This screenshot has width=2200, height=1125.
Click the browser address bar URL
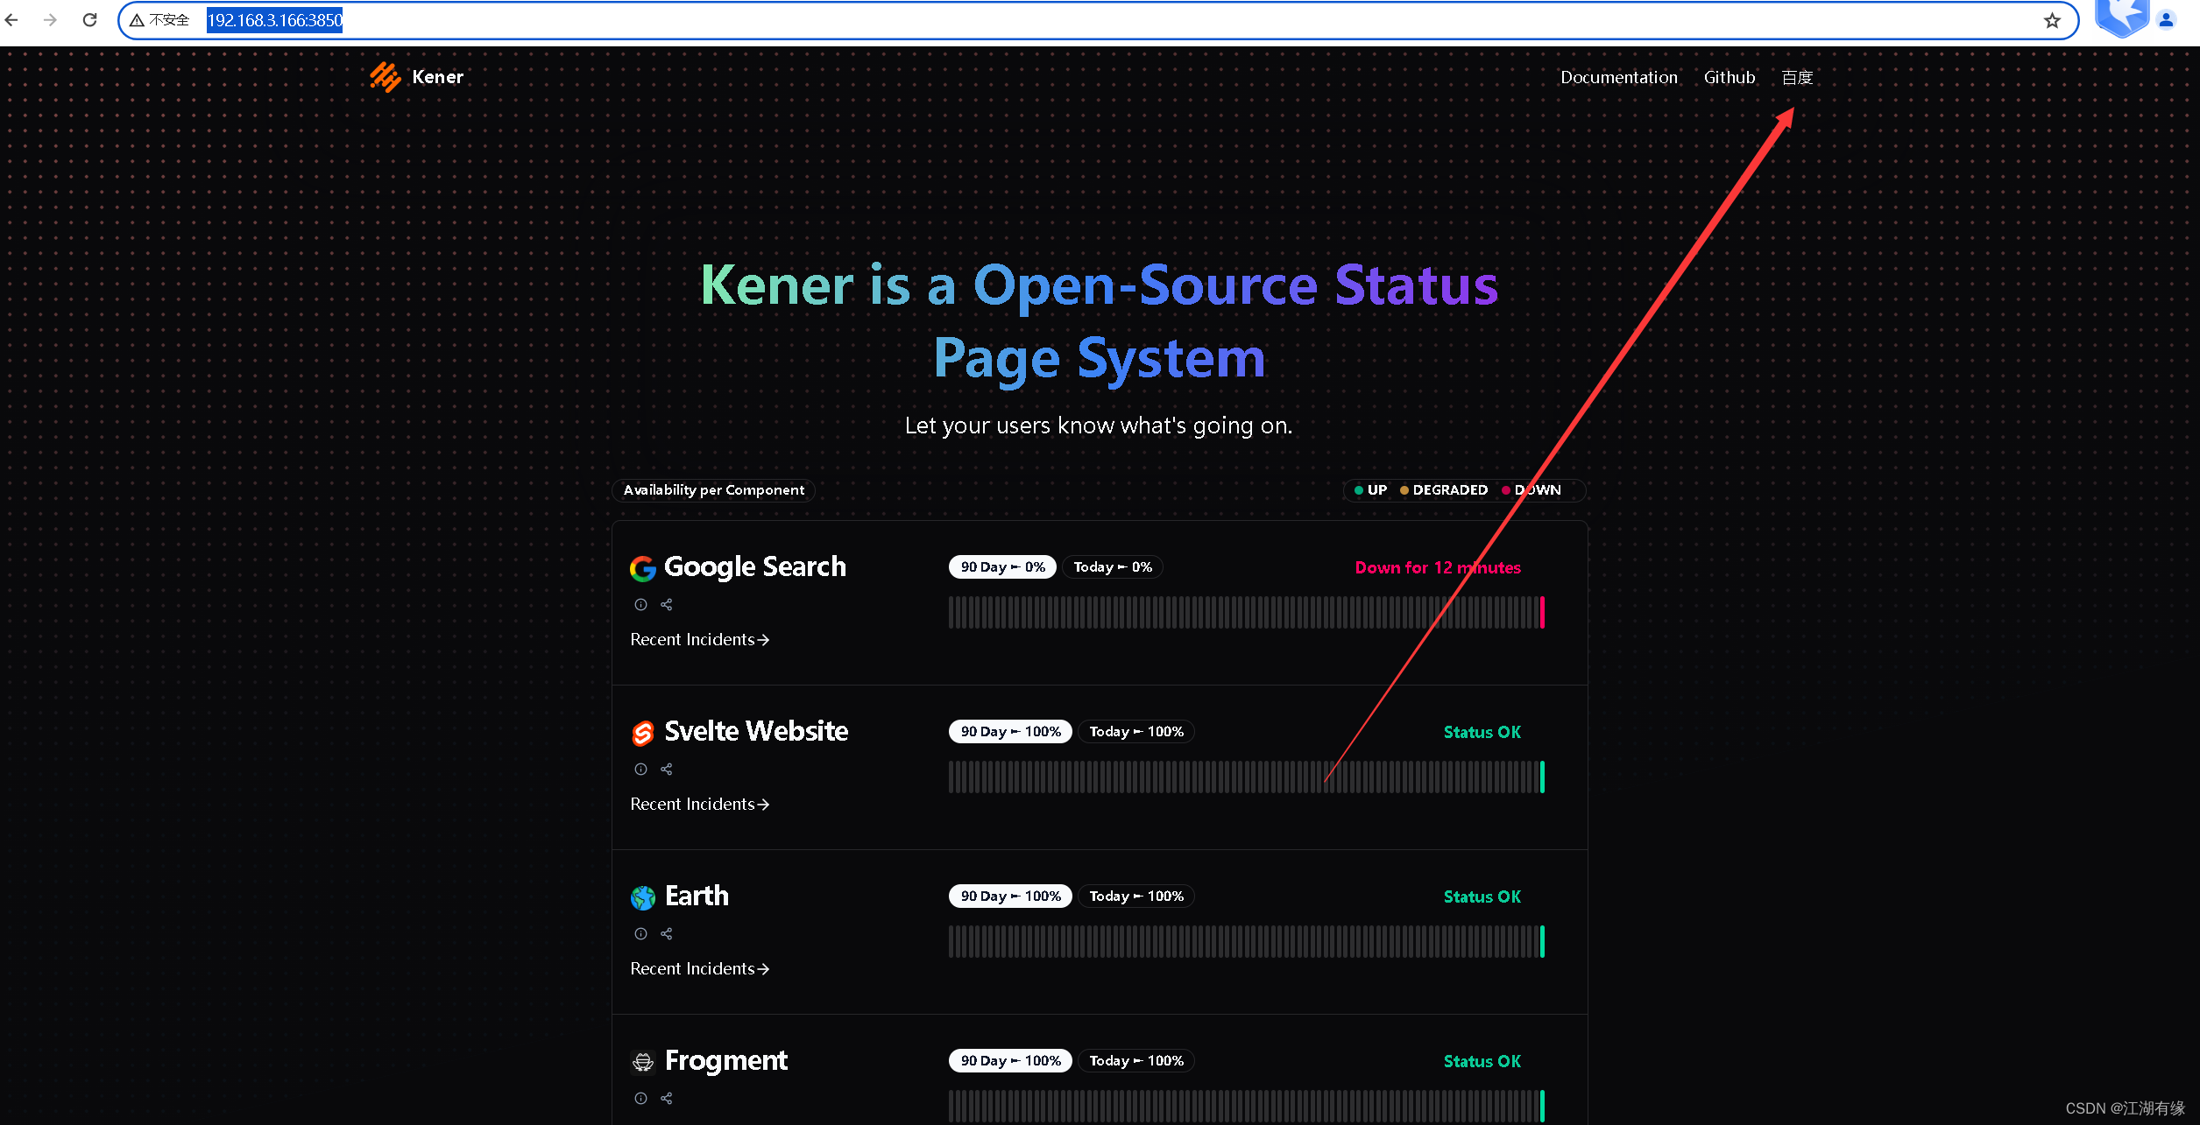point(274,20)
